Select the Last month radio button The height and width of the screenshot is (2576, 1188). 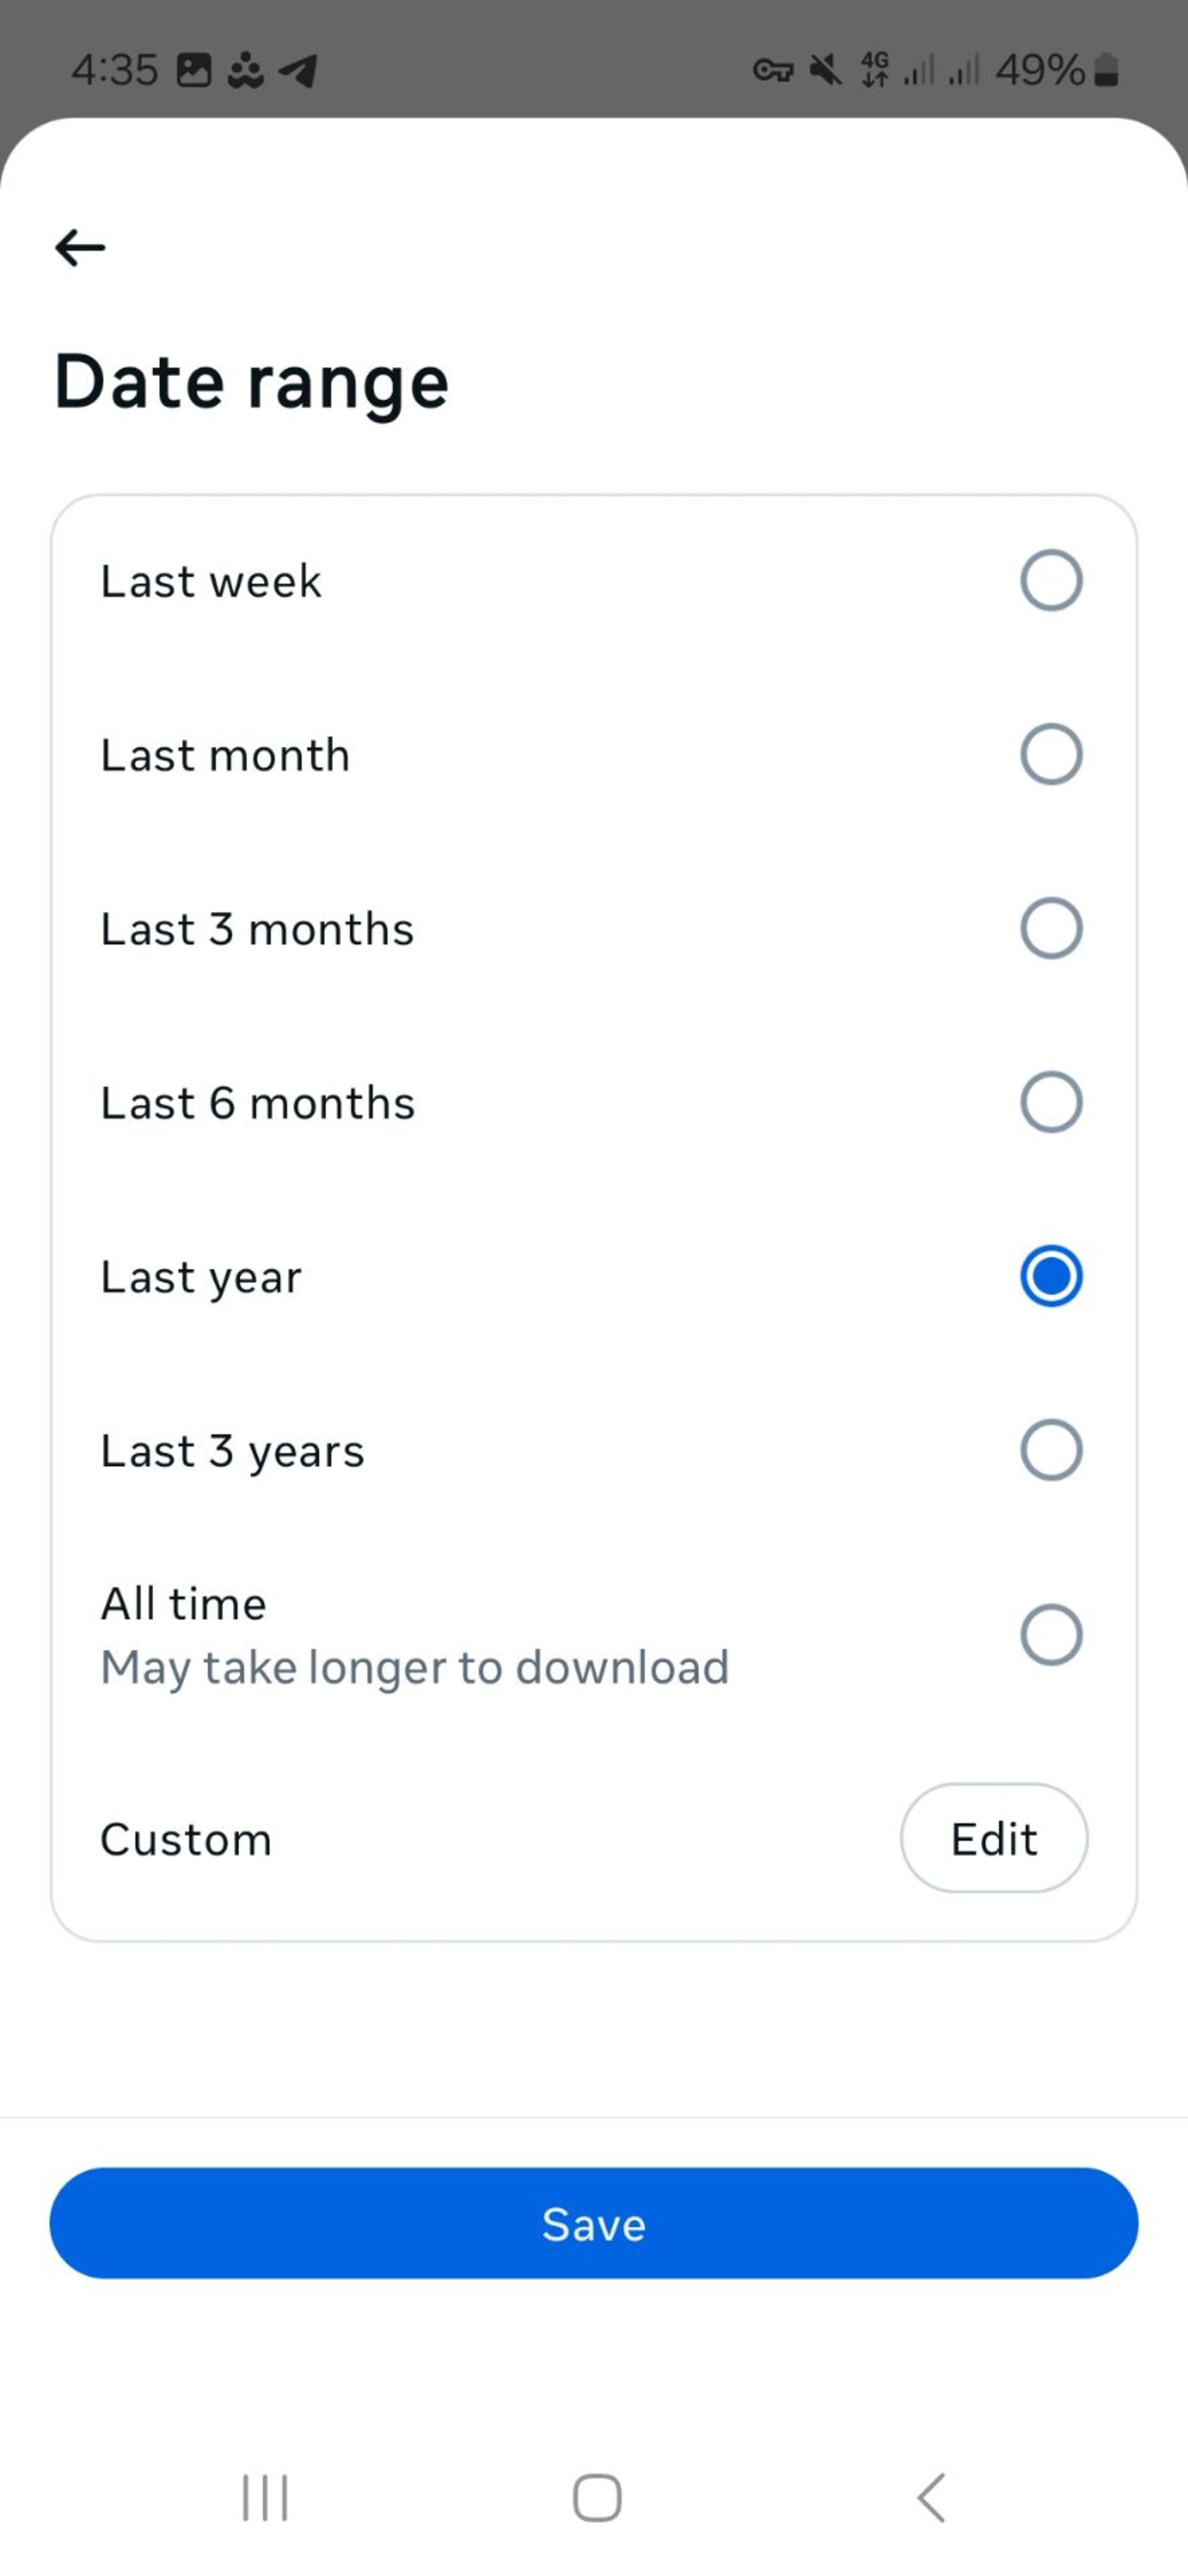pos(1051,754)
